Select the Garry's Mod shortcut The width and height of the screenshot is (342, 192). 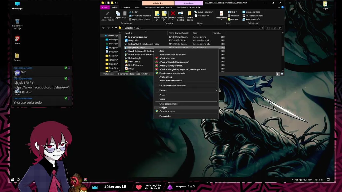tap(134, 40)
